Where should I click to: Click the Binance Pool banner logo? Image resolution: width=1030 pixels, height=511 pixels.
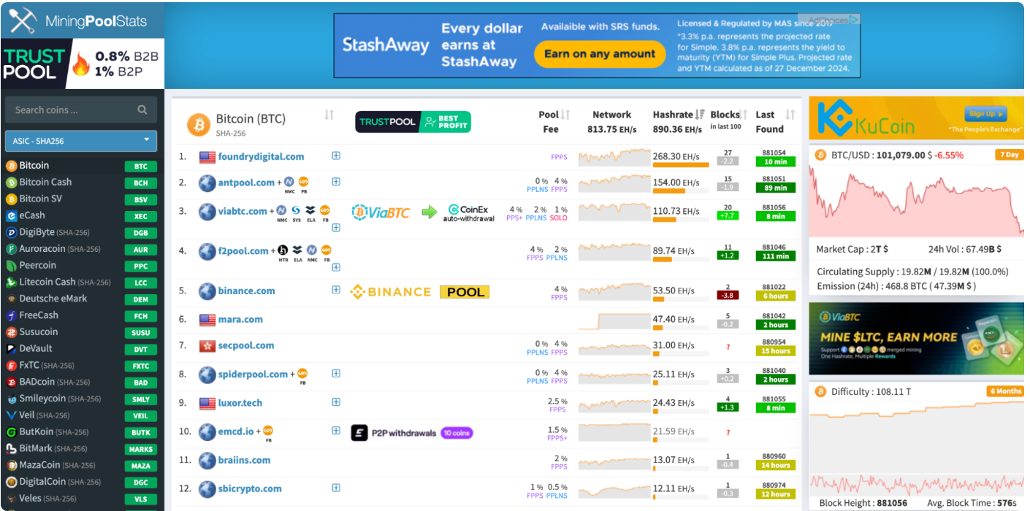(x=420, y=292)
